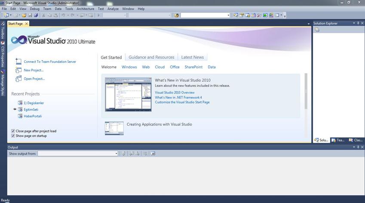365x203 pixels.
Task: Toggle auto-hide pin on Solution Explorer
Action: pos(358,23)
